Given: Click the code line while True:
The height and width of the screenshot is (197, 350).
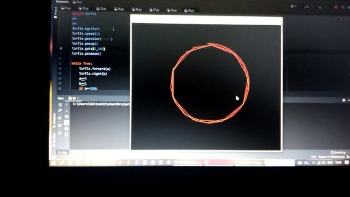Looking at the screenshot, I should pos(81,63).
